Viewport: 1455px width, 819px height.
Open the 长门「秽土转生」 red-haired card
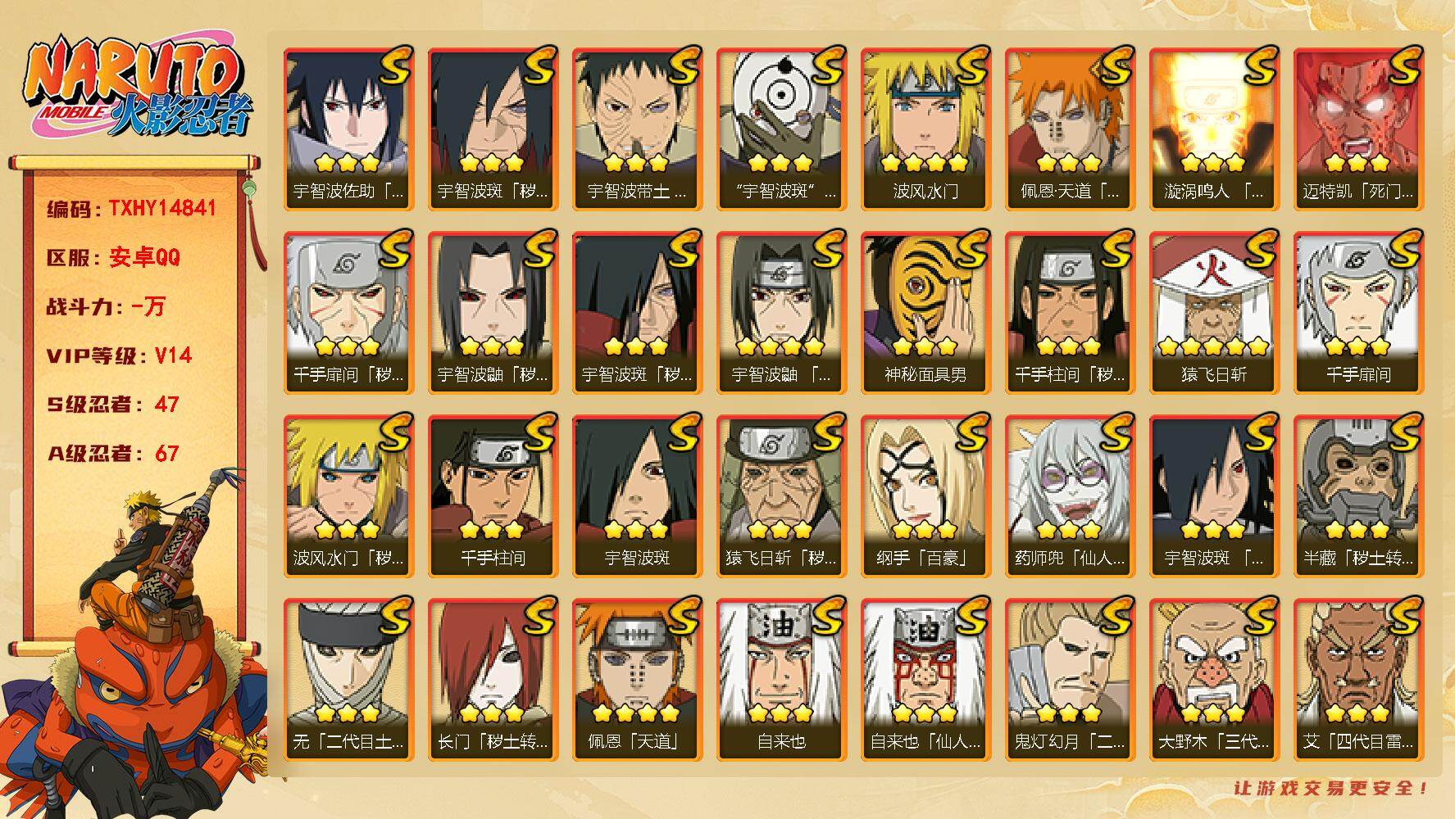click(x=492, y=679)
